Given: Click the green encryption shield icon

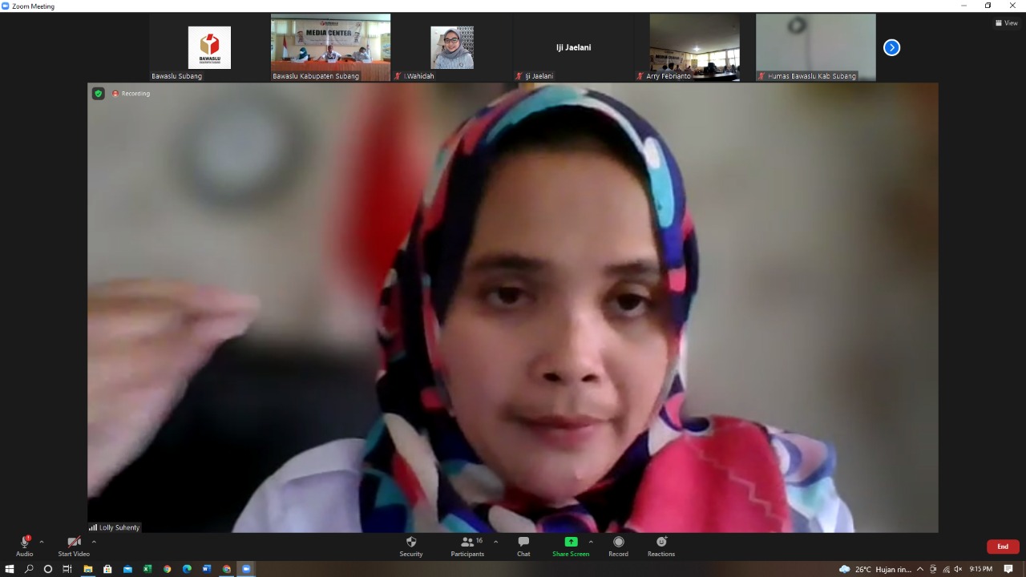Looking at the screenshot, I should (x=99, y=94).
